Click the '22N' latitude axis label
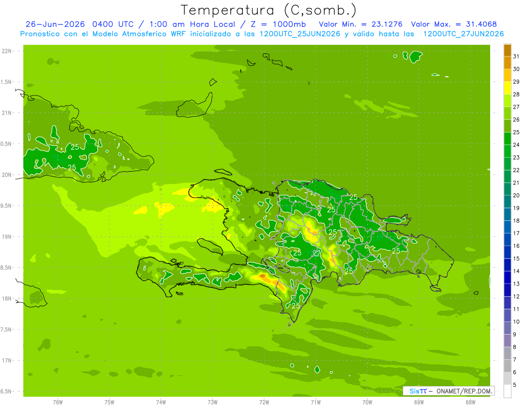This screenshot has height=408, width=528. pyautogui.click(x=6, y=51)
